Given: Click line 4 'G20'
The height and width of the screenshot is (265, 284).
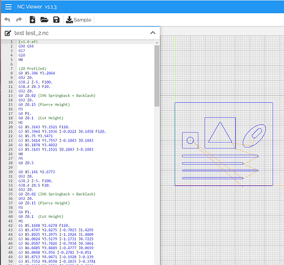Looking at the screenshot, I should pos(22,55).
